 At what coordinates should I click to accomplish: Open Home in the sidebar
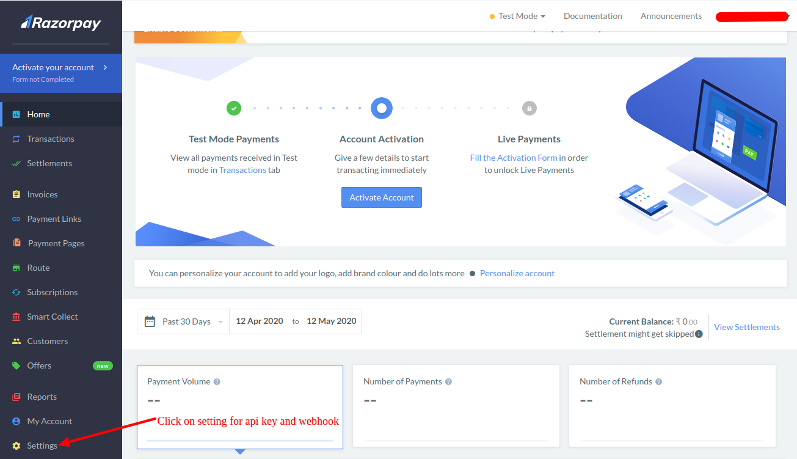(61, 114)
